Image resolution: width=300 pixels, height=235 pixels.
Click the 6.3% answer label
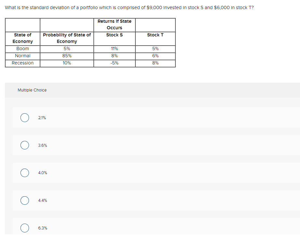click(42, 228)
